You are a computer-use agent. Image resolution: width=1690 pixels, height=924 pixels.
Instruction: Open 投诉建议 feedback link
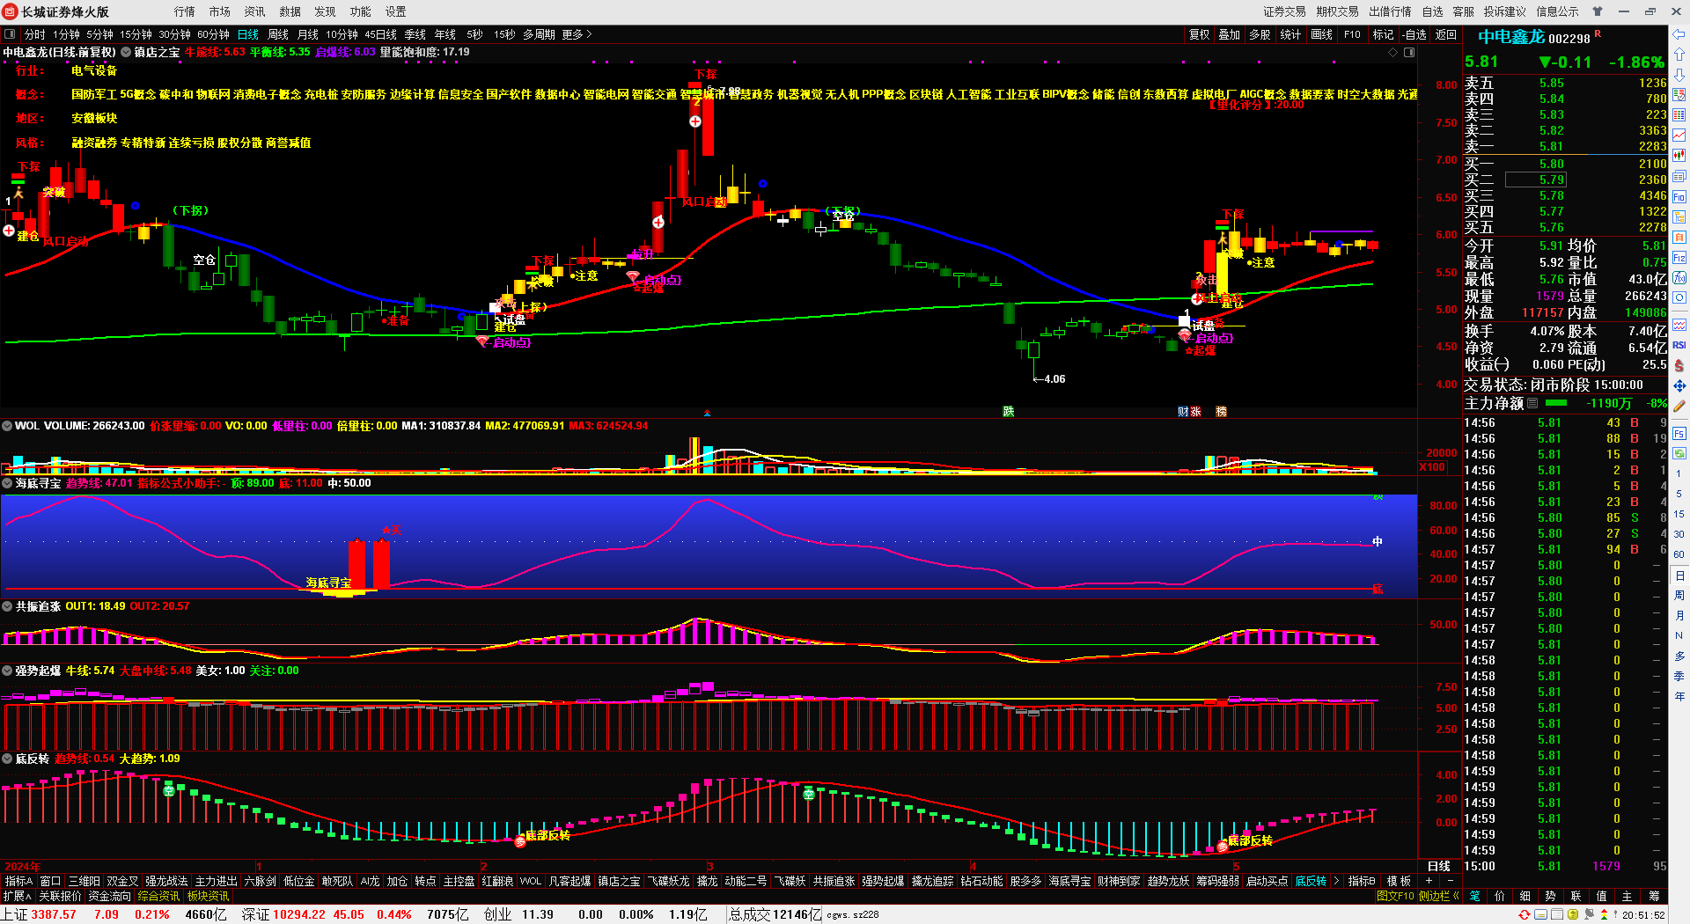pyautogui.click(x=1505, y=11)
